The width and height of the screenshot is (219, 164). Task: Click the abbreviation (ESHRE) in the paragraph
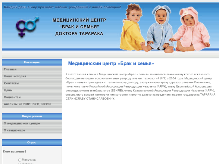[x=117, y=91]
